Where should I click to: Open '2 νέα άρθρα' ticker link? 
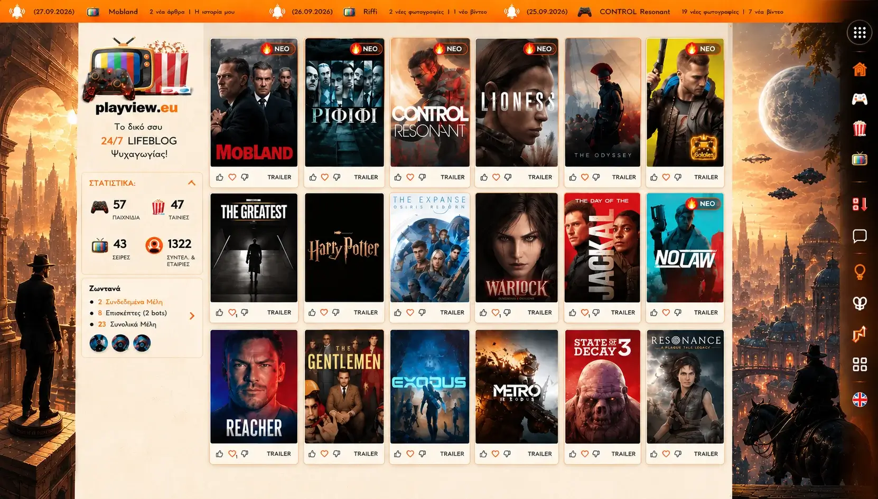tap(167, 12)
